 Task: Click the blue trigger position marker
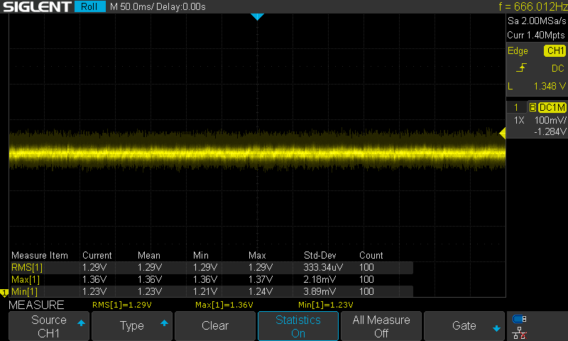coord(257,16)
